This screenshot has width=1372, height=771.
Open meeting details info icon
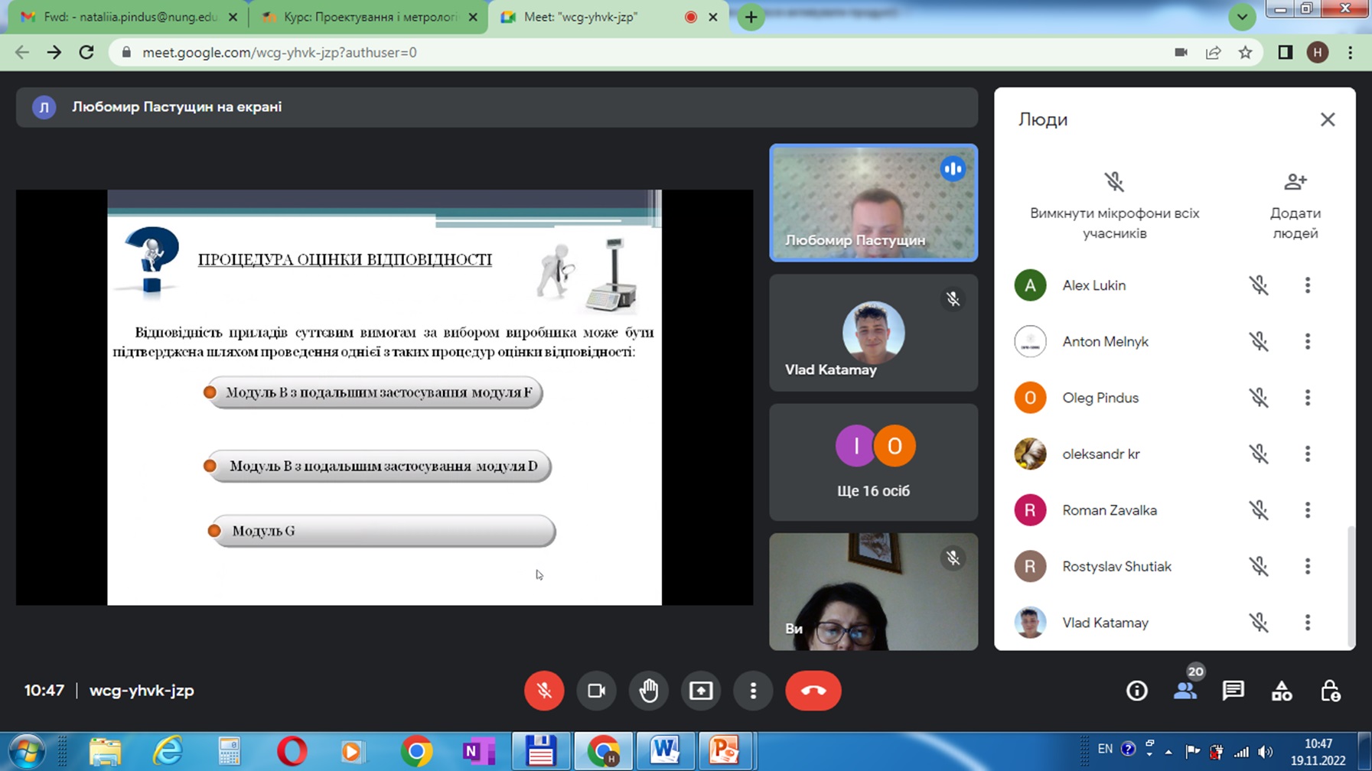coord(1136,691)
